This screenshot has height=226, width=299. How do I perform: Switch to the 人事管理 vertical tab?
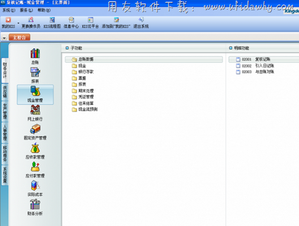coord(5,133)
